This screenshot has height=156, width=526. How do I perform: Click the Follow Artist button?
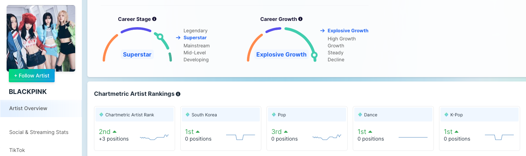[32, 76]
